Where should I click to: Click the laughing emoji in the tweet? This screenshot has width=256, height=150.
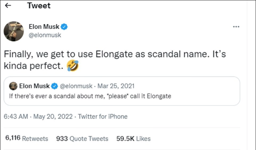73,66
